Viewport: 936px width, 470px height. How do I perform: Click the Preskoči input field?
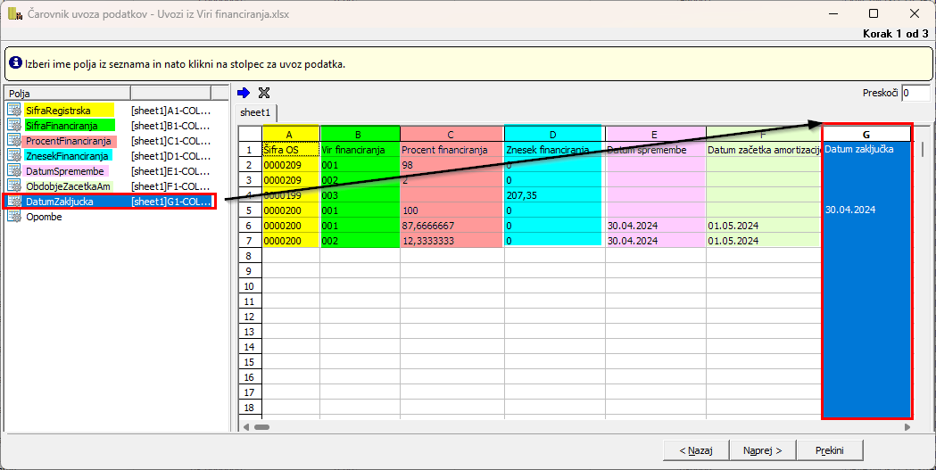tap(915, 93)
